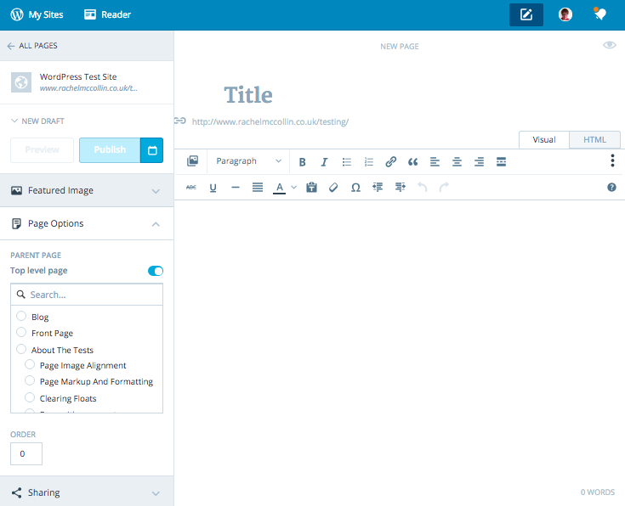The width and height of the screenshot is (625, 506).
Task: Click the Order number field
Action: click(x=26, y=454)
